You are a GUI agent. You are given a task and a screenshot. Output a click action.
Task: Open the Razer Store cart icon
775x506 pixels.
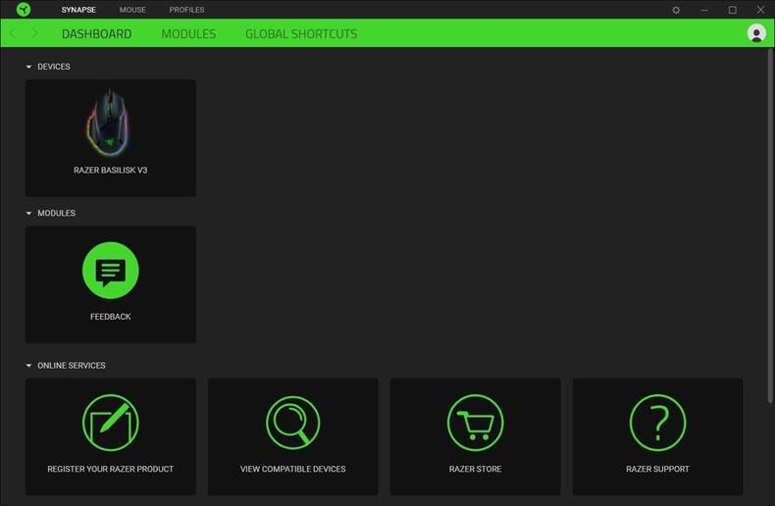pyautogui.click(x=475, y=423)
